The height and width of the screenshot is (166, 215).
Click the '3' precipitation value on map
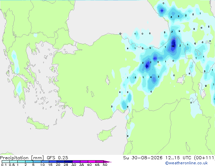pos(172,32)
